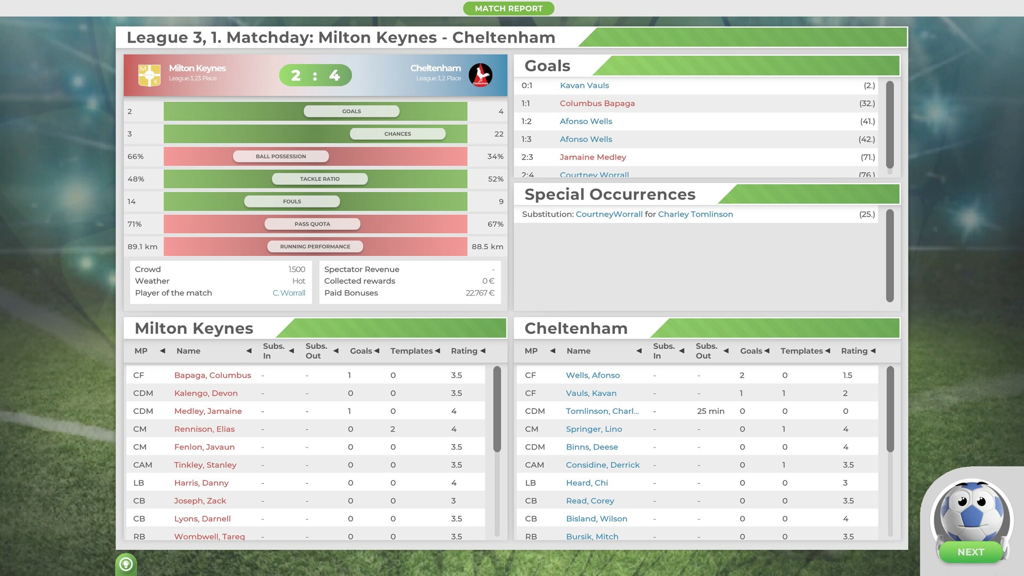Toggle Subs Out sort for Milton Keynes

click(337, 350)
